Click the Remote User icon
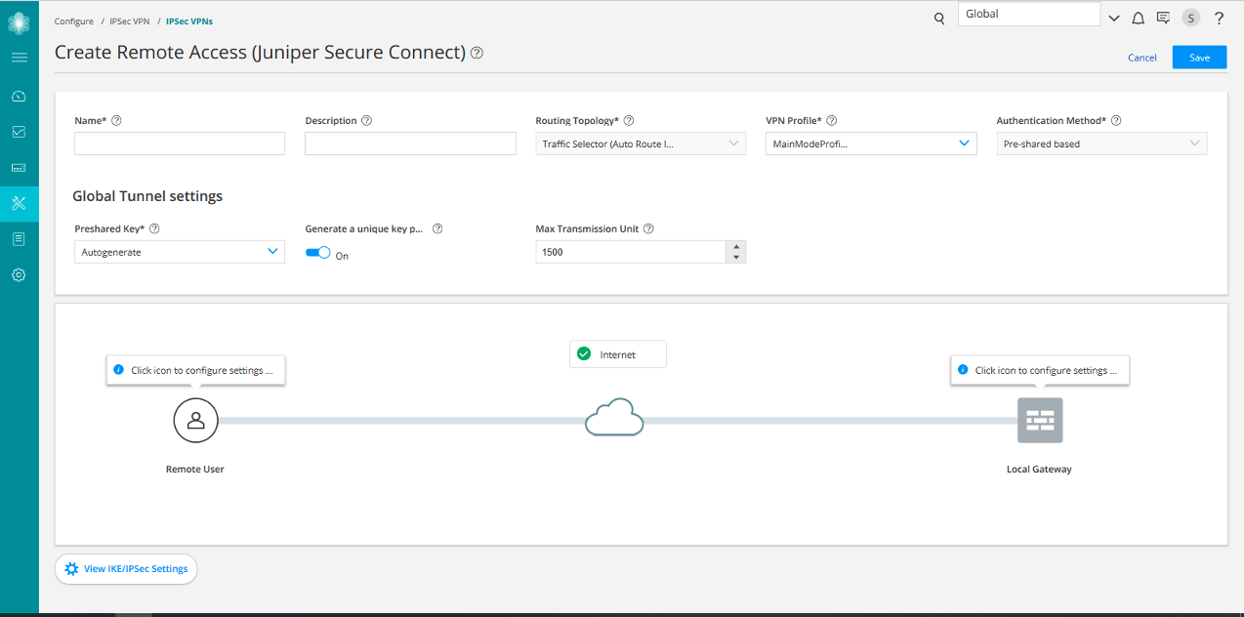Screen dimensions: 1244x617 click(195, 420)
